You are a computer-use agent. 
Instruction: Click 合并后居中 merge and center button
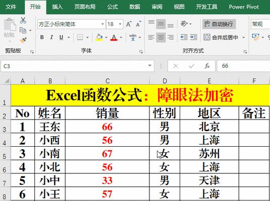point(221,37)
